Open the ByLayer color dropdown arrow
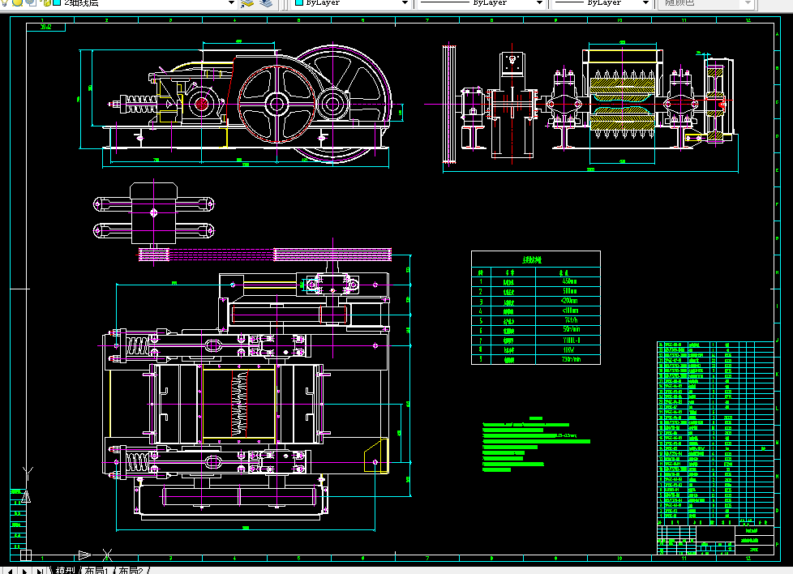This screenshot has height=574, width=793. click(405, 3)
